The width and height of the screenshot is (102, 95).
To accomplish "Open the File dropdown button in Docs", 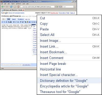I will tap(4, 19).
